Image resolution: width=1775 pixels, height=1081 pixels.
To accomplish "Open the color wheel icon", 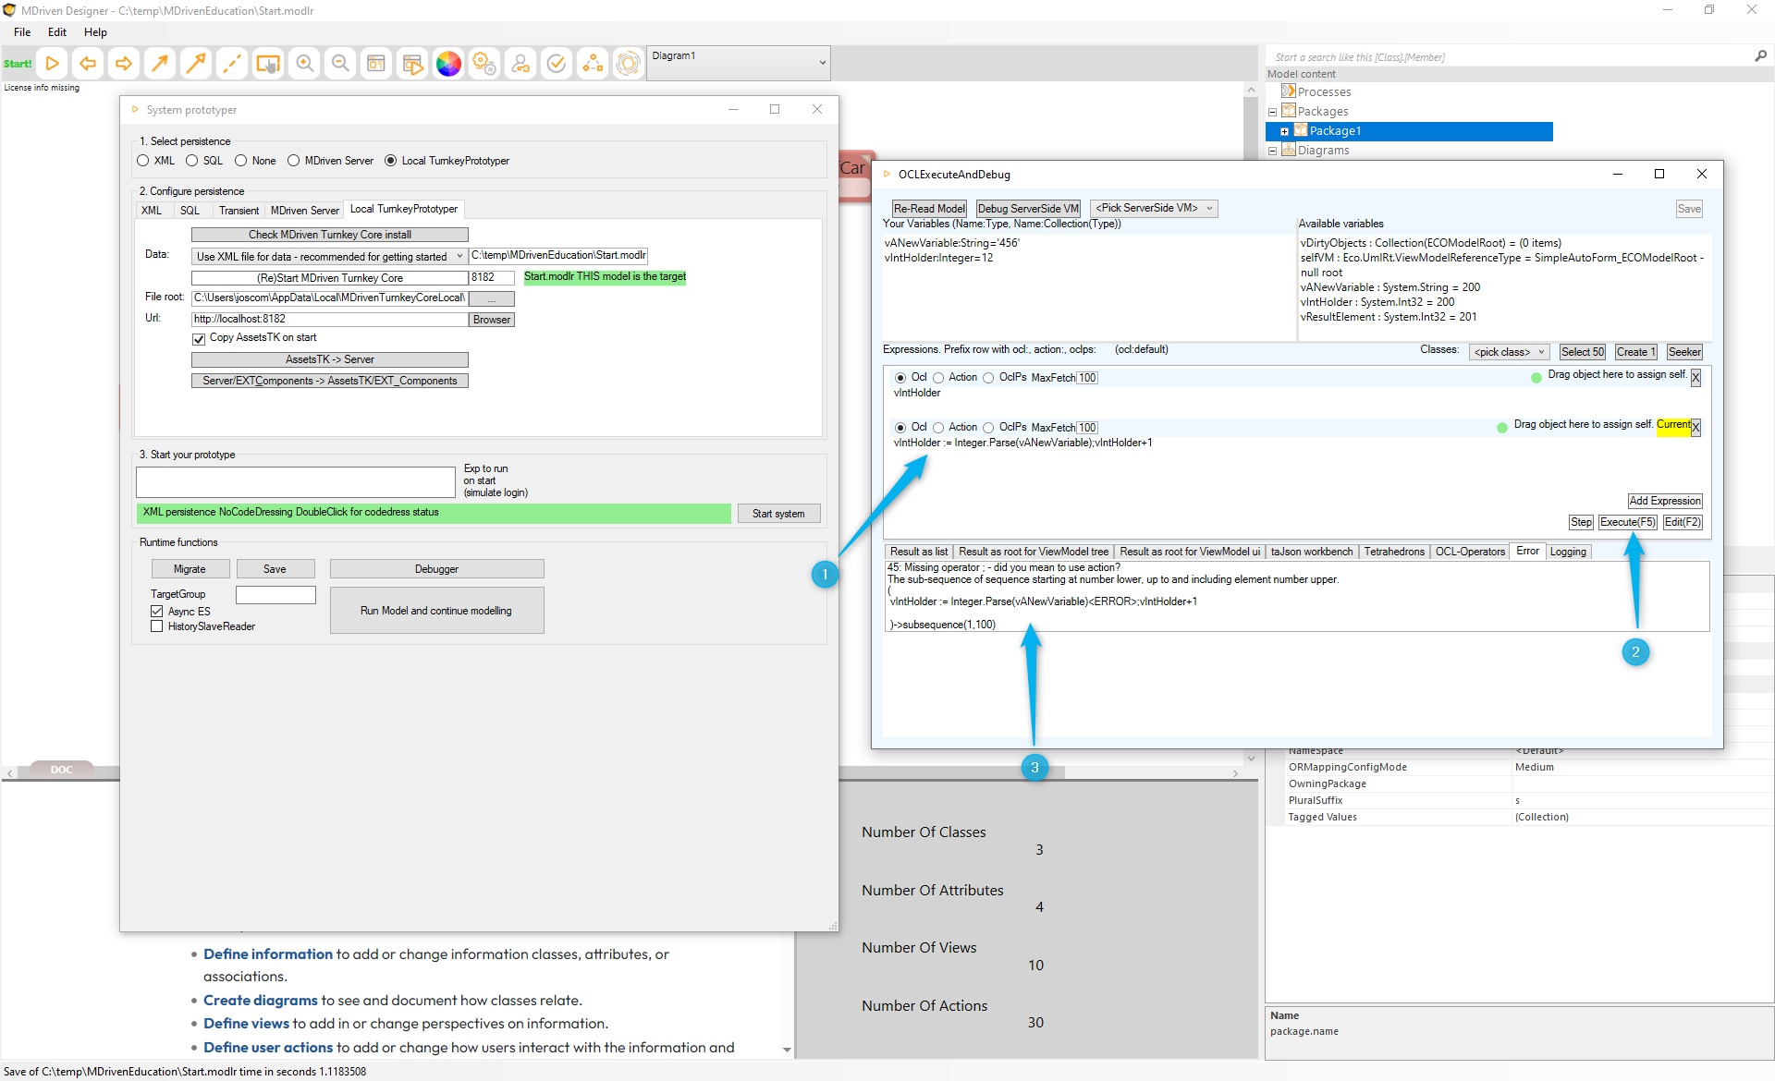I will coord(448,64).
